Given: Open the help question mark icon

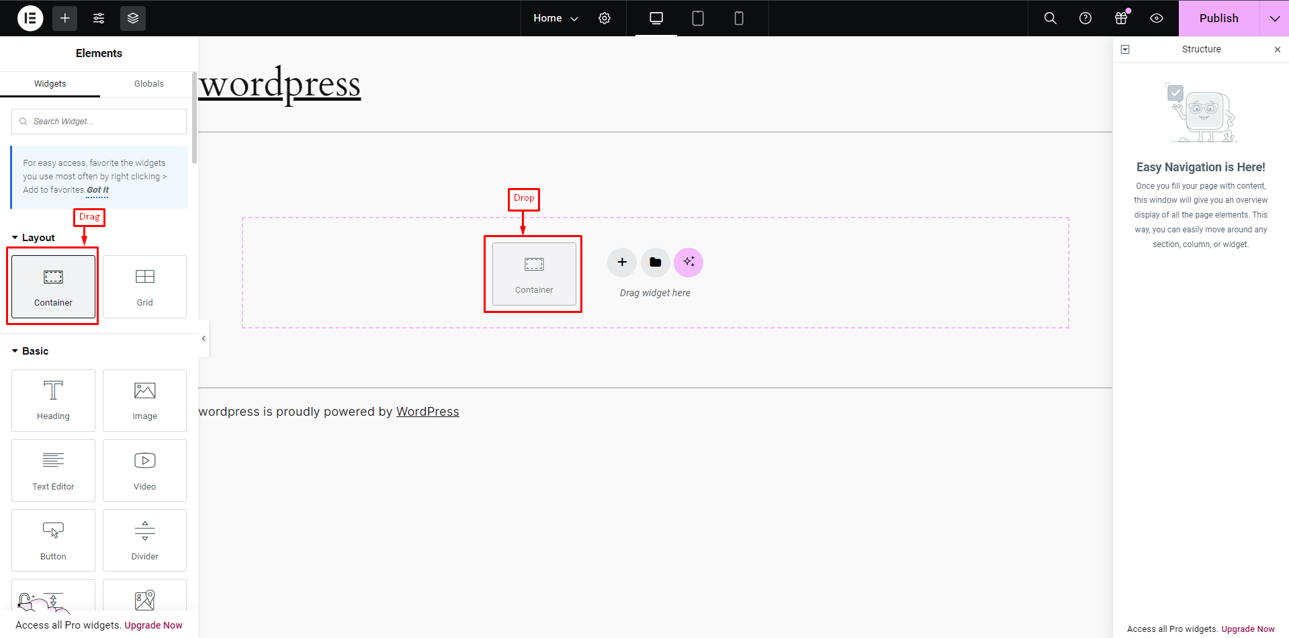Looking at the screenshot, I should tap(1085, 18).
